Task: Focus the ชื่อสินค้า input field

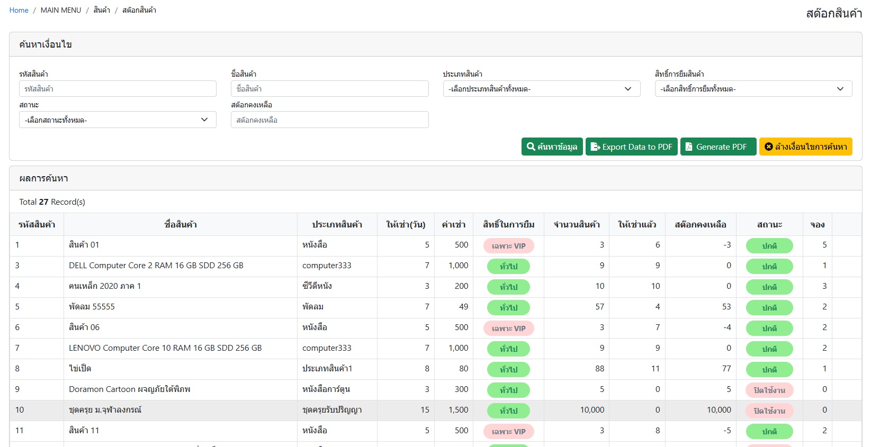Action: (x=330, y=89)
